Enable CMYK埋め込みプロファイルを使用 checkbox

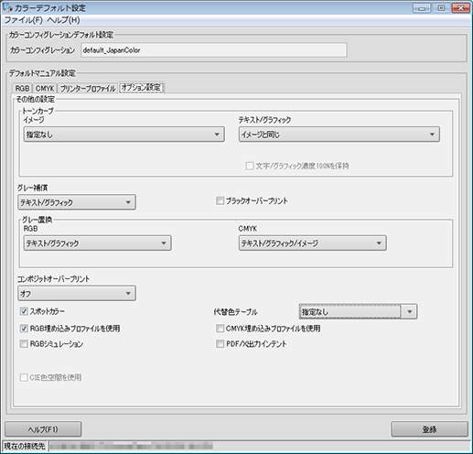point(220,329)
